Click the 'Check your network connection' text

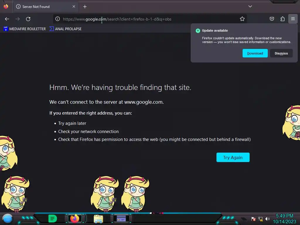pyautogui.click(x=88, y=132)
